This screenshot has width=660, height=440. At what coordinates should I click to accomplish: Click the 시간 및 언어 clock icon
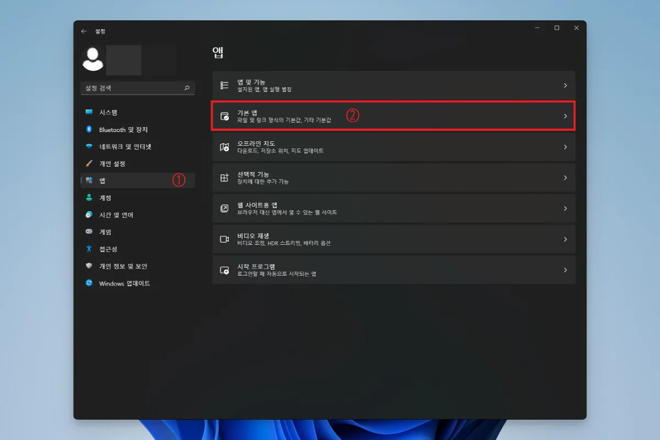coord(90,215)
